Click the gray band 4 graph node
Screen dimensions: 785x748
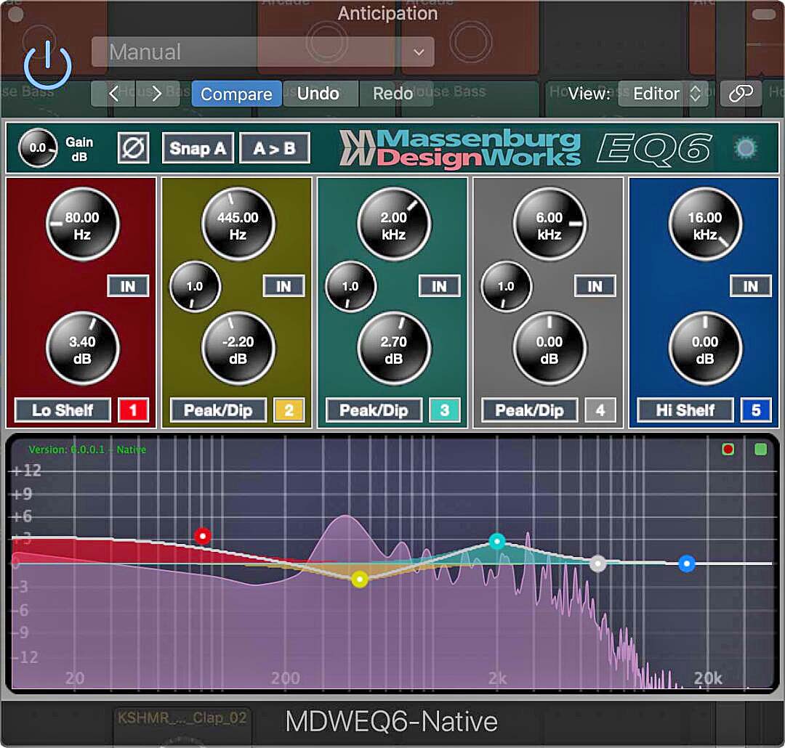597,564
